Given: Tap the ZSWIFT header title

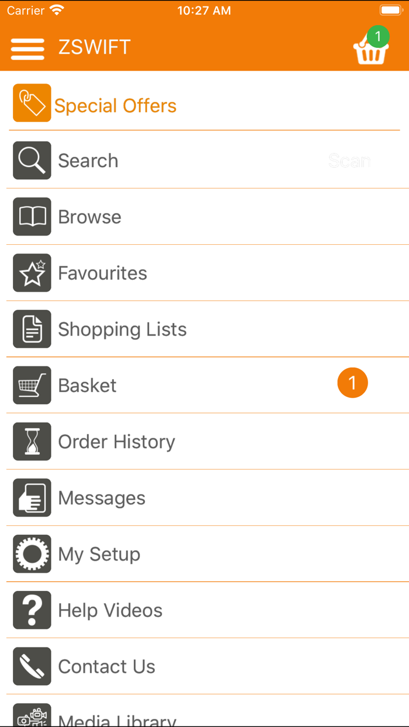Looking at the screenshot, I should [x=95, y=47].
